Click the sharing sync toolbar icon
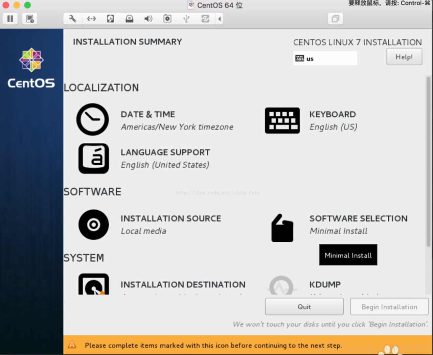This screenshot has width=433, height=355. click(205, 19)
